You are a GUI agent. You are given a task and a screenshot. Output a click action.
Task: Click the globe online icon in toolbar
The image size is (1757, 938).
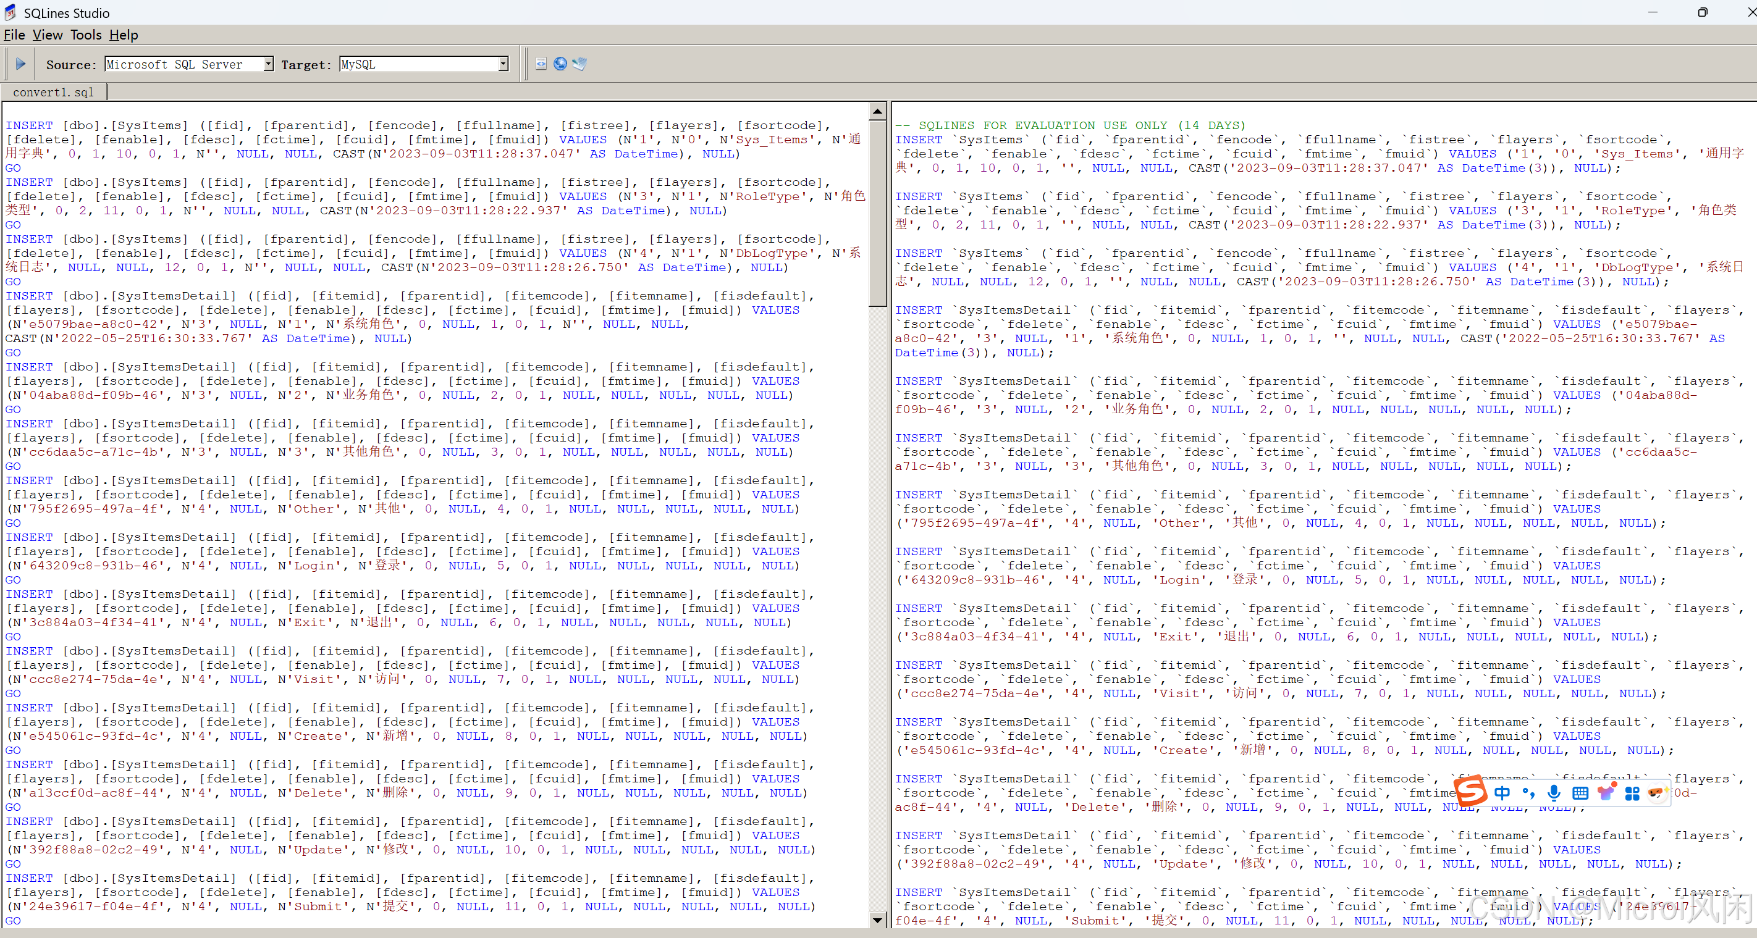560,64
